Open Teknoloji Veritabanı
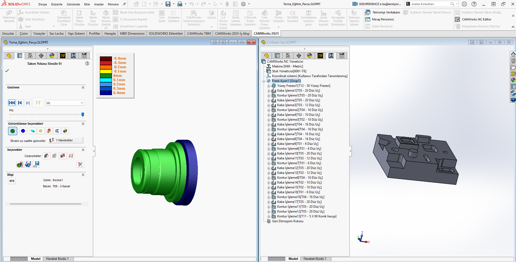This screenshot has height=262, width=516. point(383,12)
